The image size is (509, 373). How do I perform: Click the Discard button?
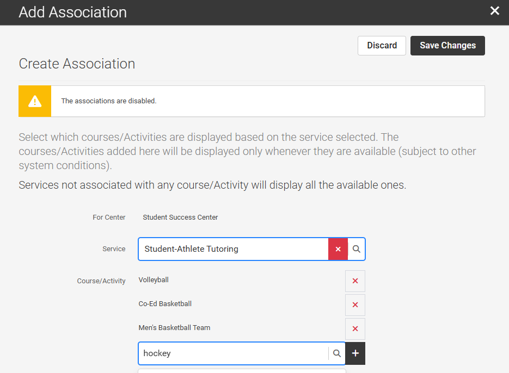(x=382, y=46)
